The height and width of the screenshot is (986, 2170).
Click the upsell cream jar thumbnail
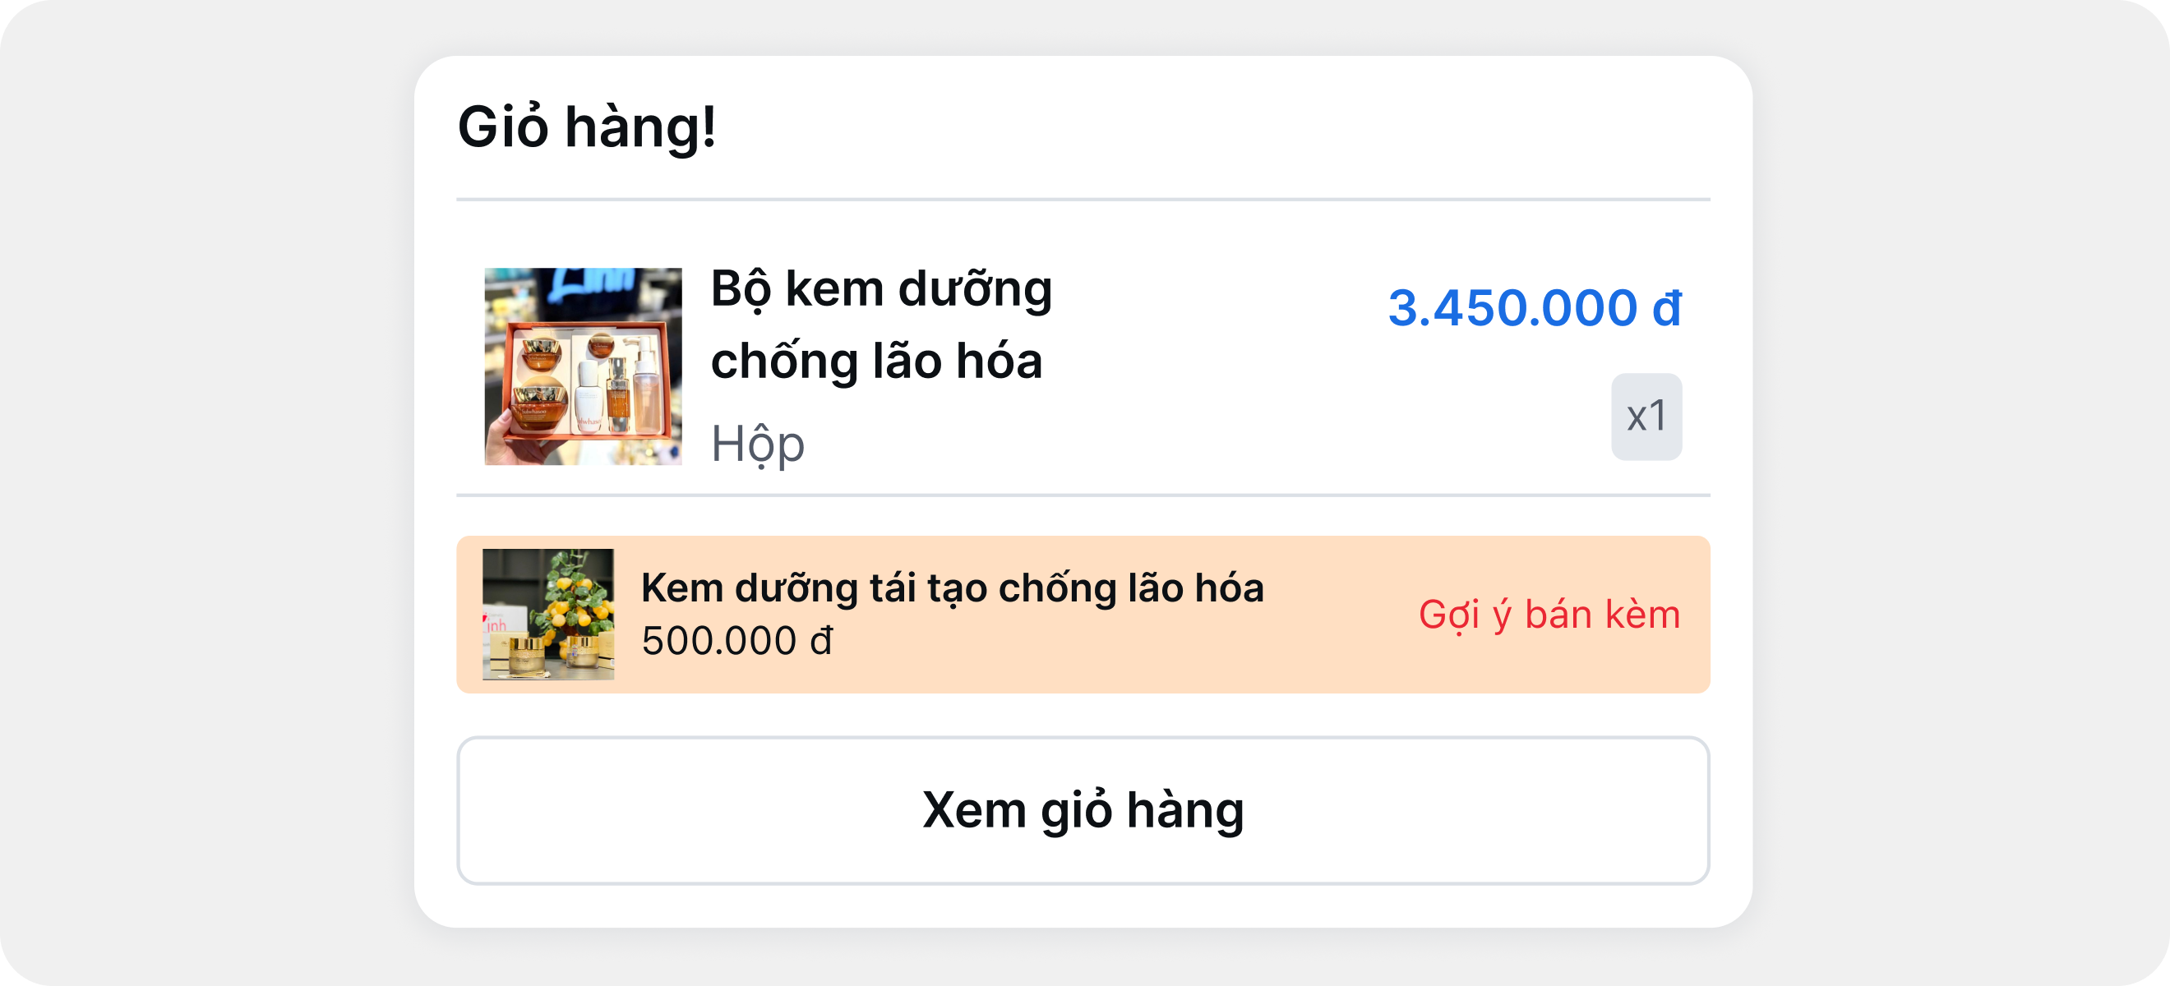(547, 615)
